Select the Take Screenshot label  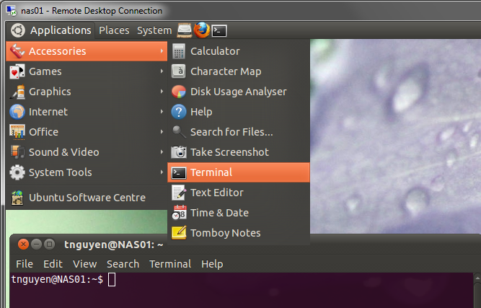[229, 152]
